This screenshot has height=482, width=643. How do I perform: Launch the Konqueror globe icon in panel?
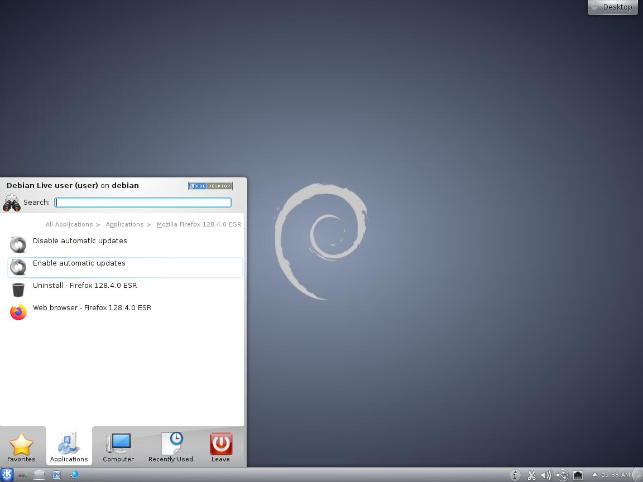(x=74, y=475)
